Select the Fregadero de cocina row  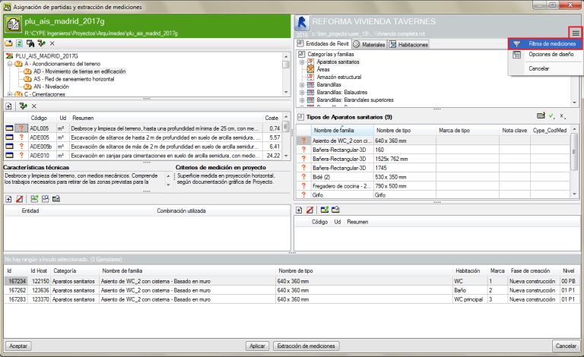pos(433,186)
